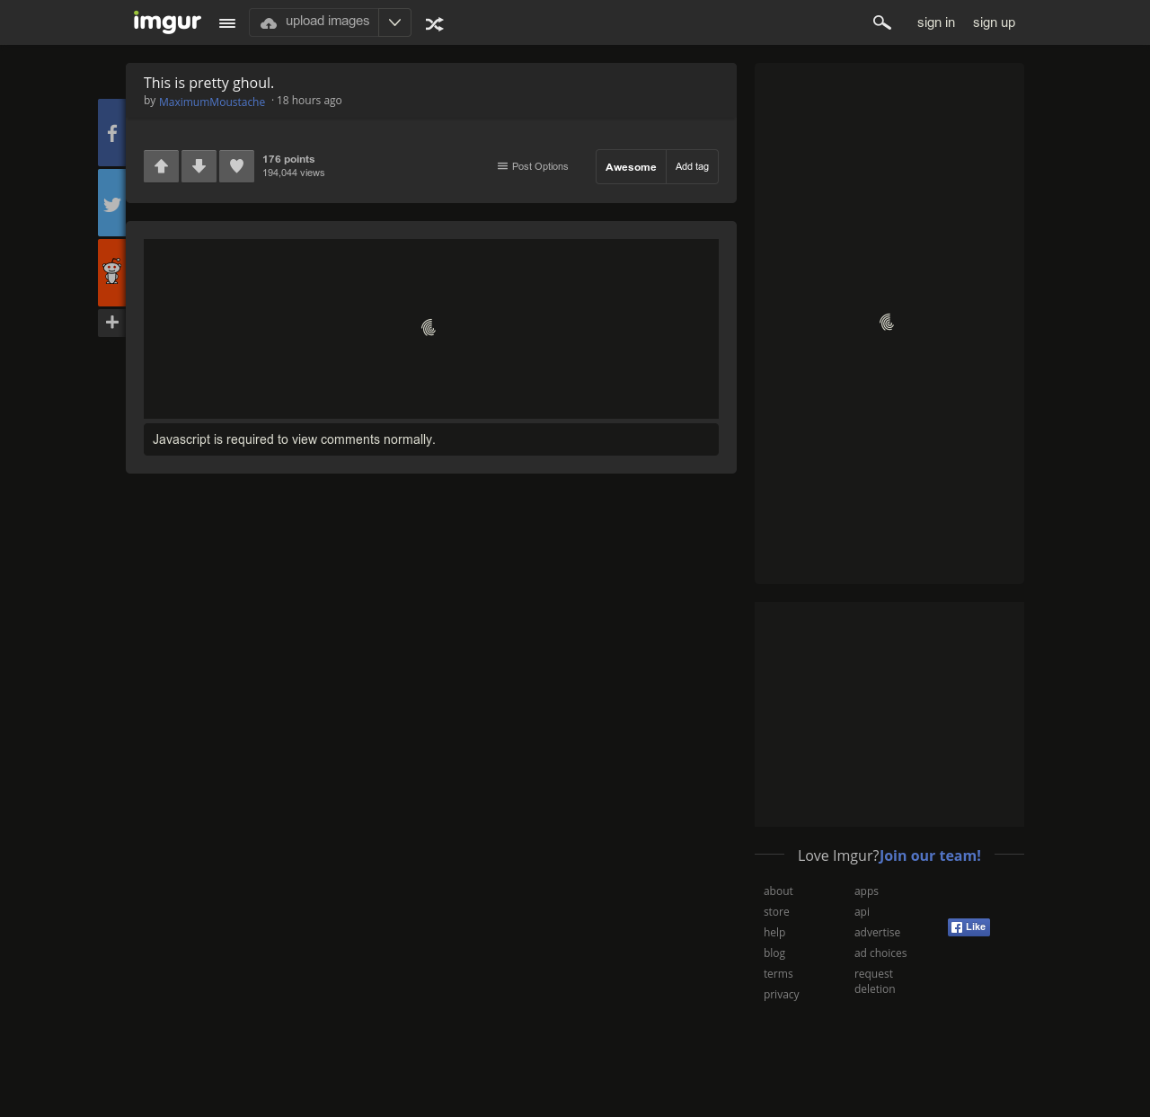Click the random shuffle icon
This screenshot has height=1117, width=1150.
click(435, 24)
